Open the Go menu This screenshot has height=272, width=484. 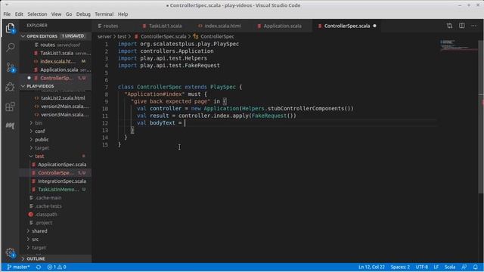coord(69,14)
